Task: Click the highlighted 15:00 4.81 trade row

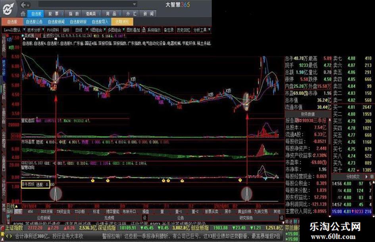Action: point(352,211)
